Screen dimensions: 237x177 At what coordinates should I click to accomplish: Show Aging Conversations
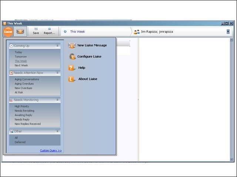(27, 79)
